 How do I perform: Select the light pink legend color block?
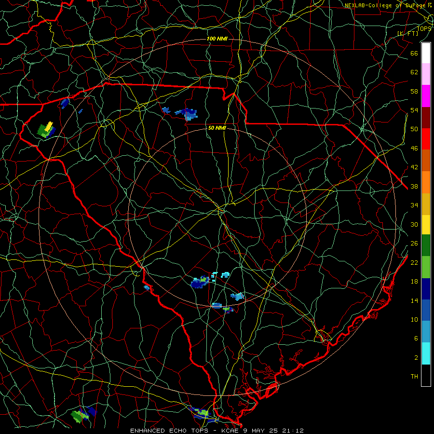tap(426, 74)
